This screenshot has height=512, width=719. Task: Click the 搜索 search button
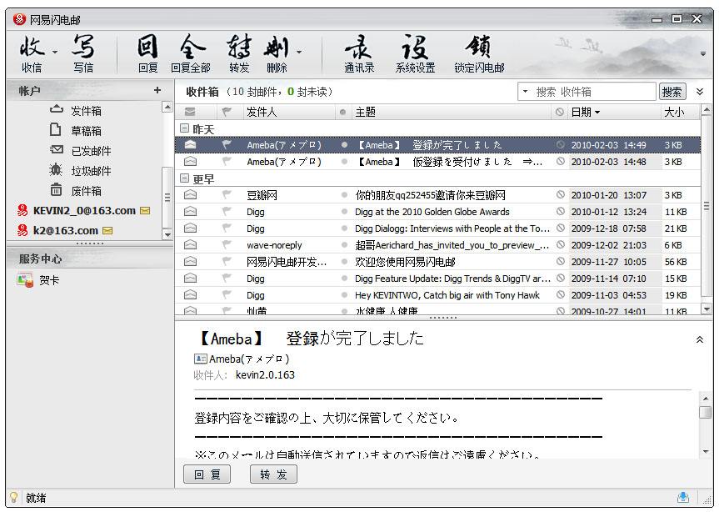click(x=672, y=92)
